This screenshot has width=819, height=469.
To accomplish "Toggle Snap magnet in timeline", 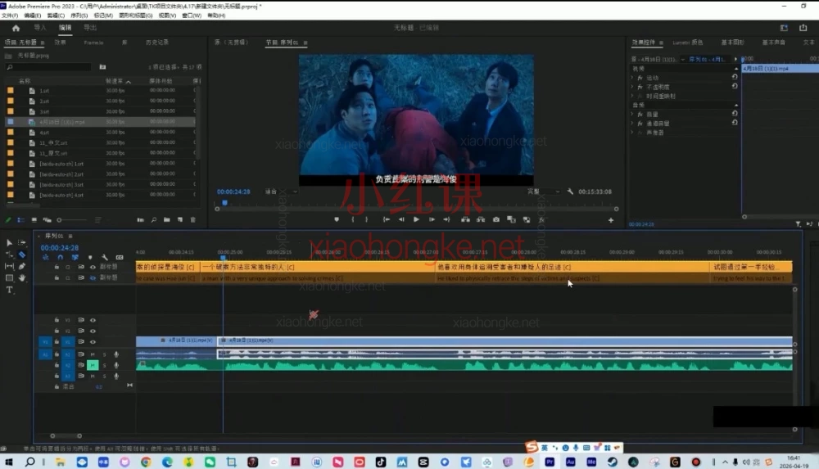I will (60, 258).
